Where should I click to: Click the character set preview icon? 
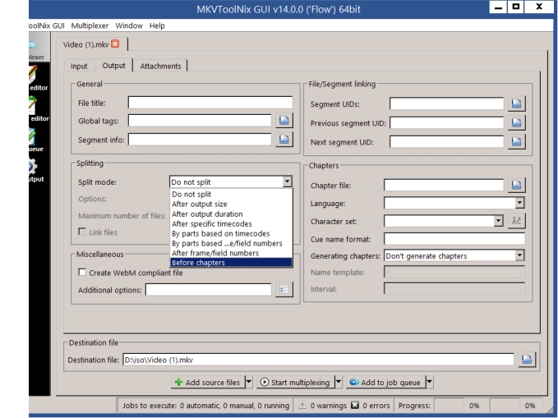[x=516, y=221]
